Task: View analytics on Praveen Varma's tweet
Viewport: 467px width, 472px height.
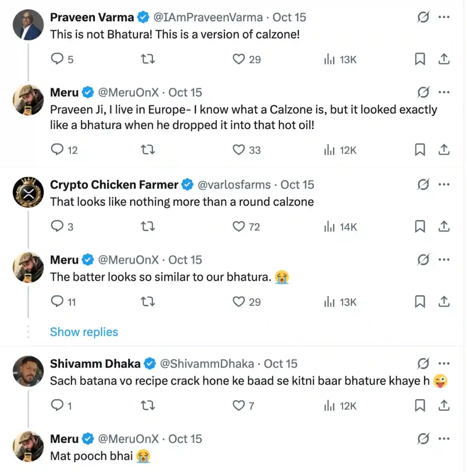Action: coord(329,59)
